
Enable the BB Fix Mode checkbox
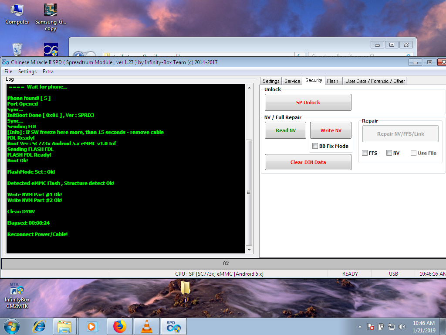point(315,146)
